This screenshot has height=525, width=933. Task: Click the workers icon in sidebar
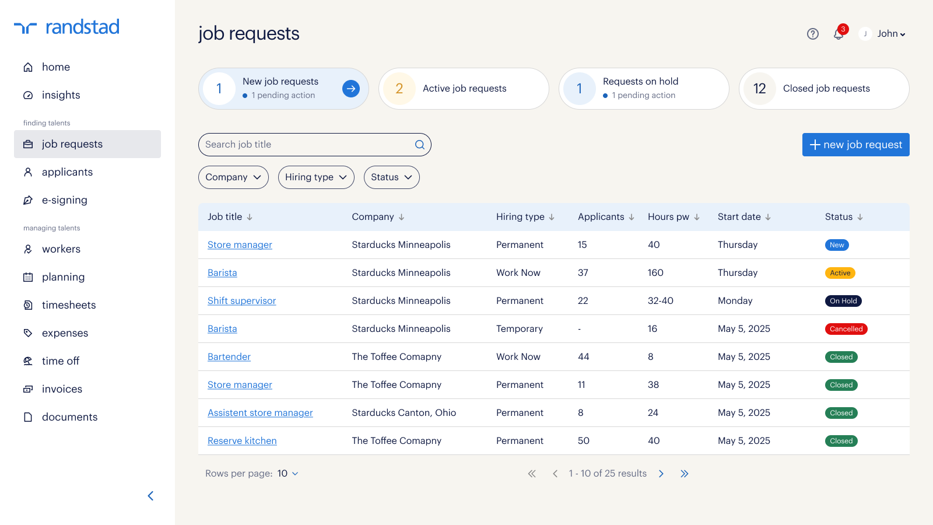coord(28,249)
